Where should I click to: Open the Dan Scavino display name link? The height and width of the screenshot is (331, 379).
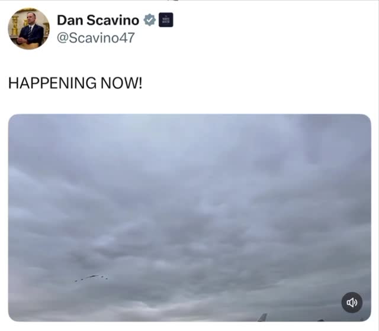point(98,20)
